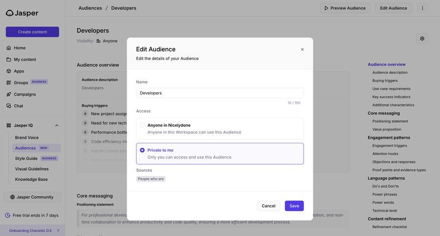Click the Home house icon
The height and width of the screenshot is (236, 440).
pyautogui.click(x=9, y=48)
